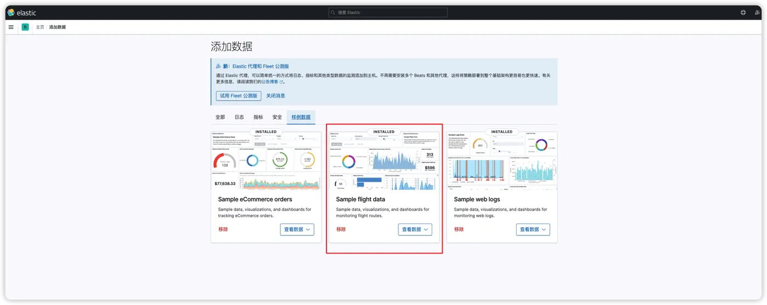Click the magnifier icon in search bar
767x305 pixels.
tap(333, 13)
